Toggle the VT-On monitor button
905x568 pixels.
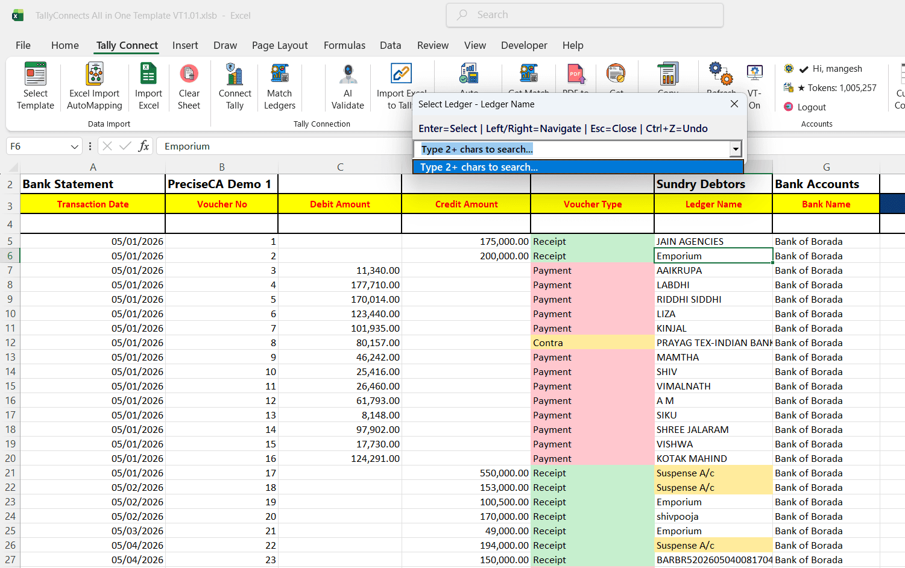pos(755,86)
